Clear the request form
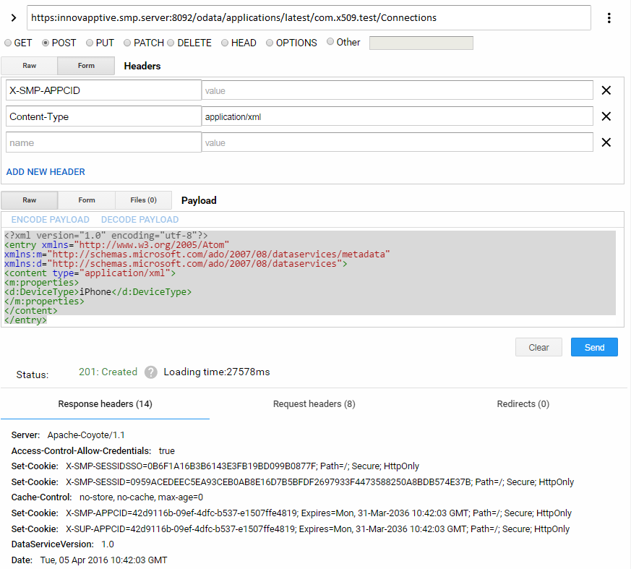 point(538,347)
